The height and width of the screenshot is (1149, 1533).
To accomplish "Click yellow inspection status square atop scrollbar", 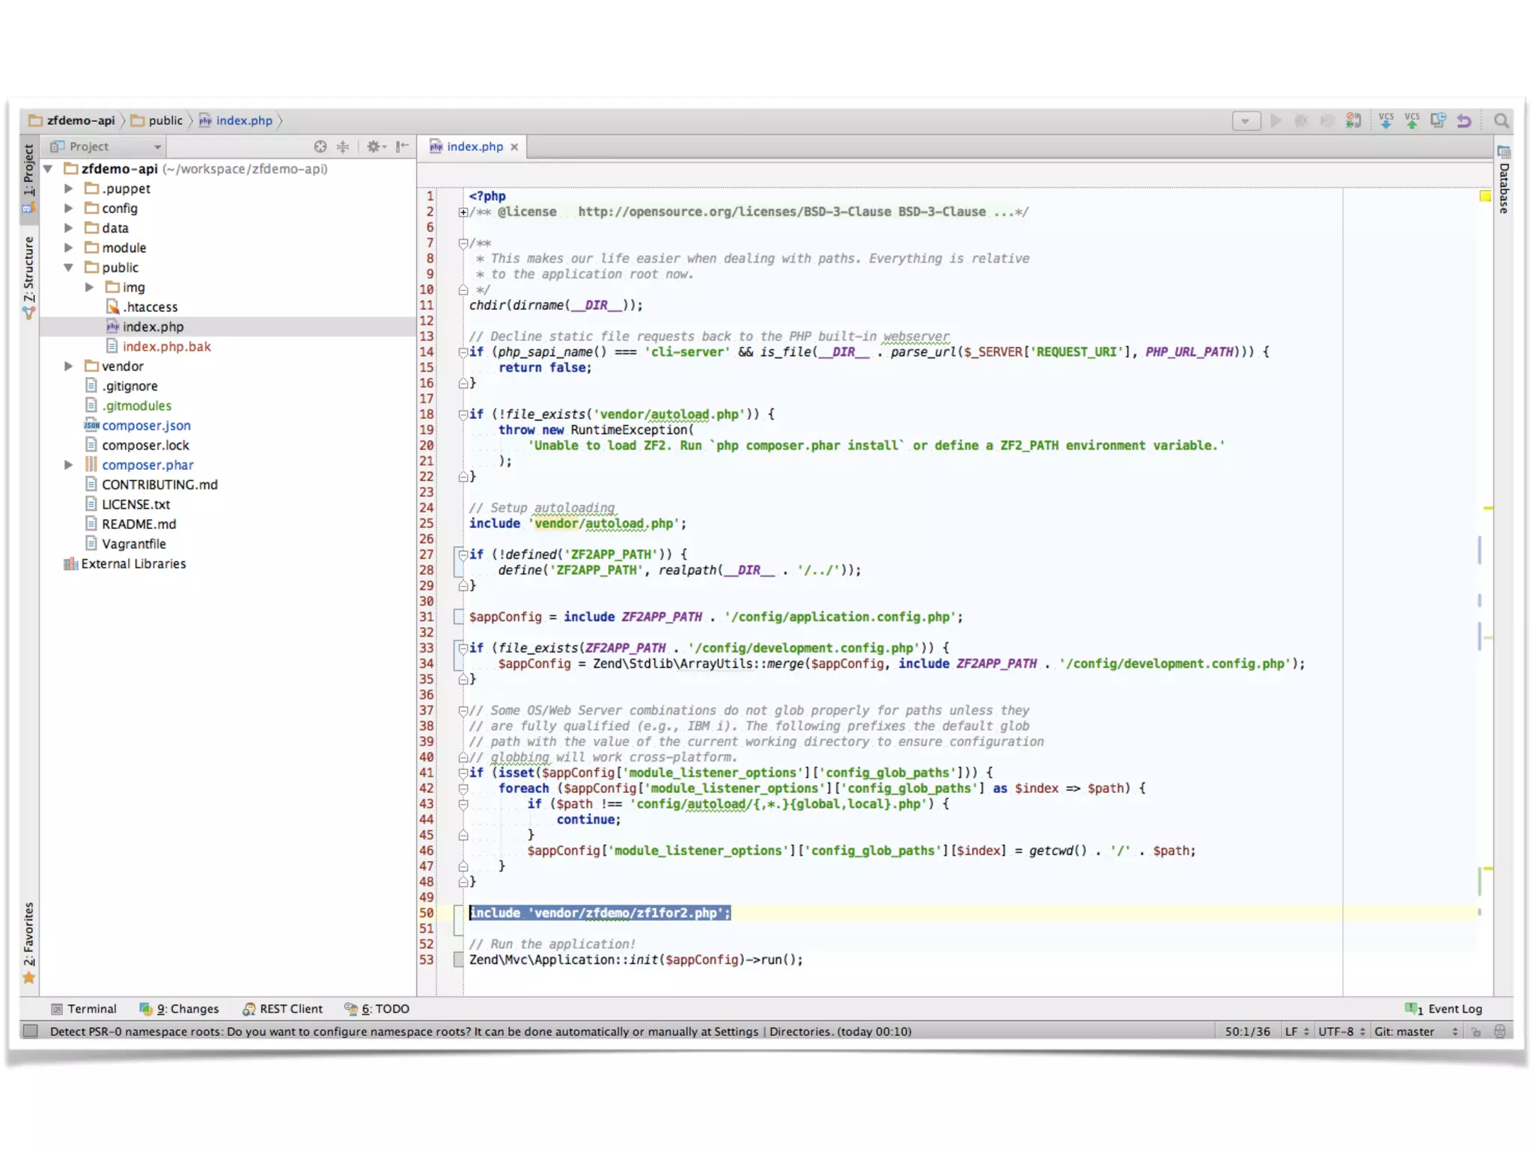I will click(1485, 196).
